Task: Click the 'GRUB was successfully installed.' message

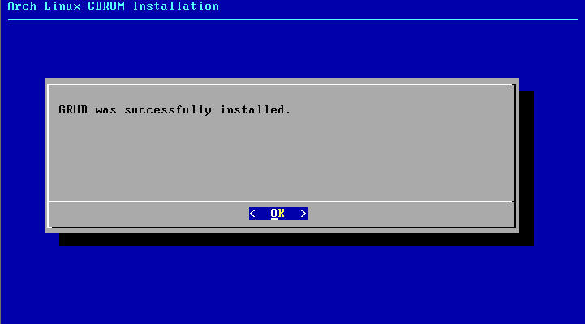Action: coord(174,110)
